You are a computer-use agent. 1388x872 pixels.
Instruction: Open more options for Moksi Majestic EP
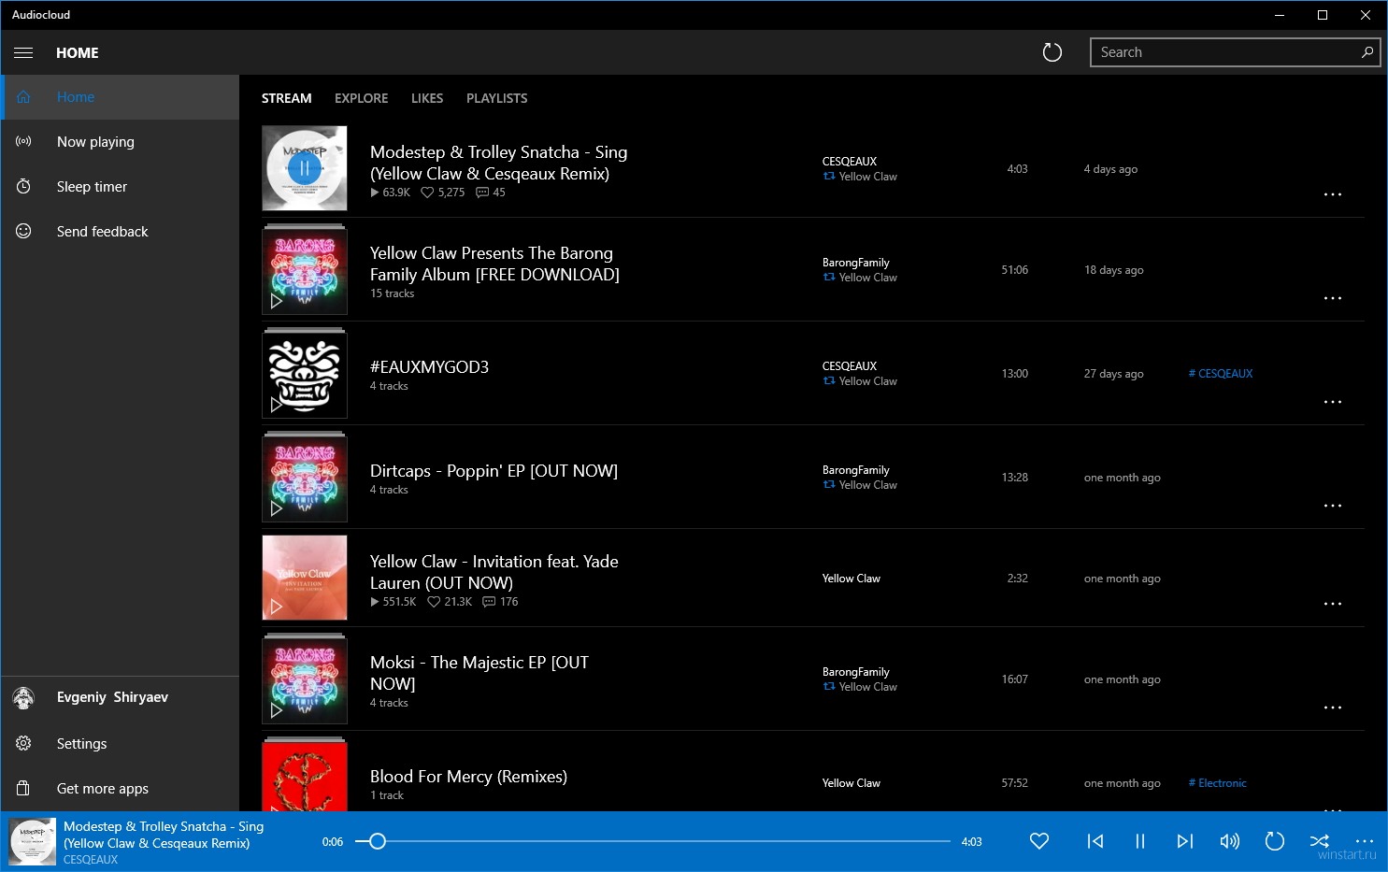(x=1333, y=708)
